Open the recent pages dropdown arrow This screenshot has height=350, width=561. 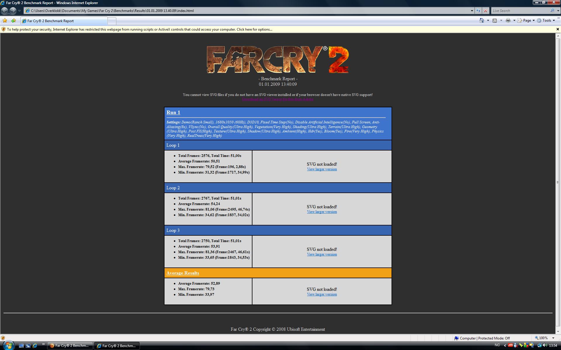coord(19,11)
